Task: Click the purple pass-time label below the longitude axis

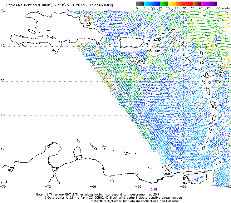Action: click(x=154, y=190)
